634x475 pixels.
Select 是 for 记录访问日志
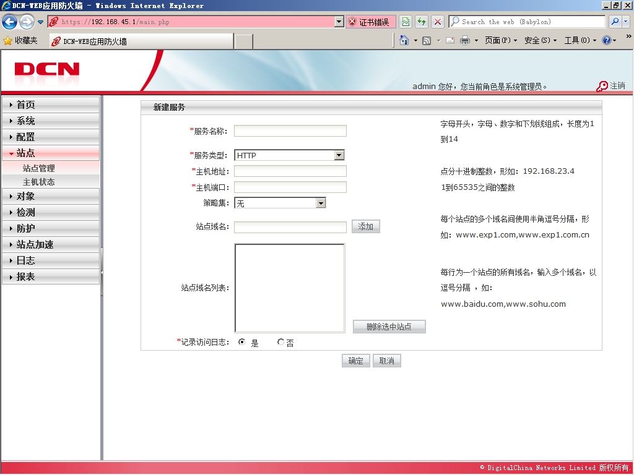tap(242, 342)
